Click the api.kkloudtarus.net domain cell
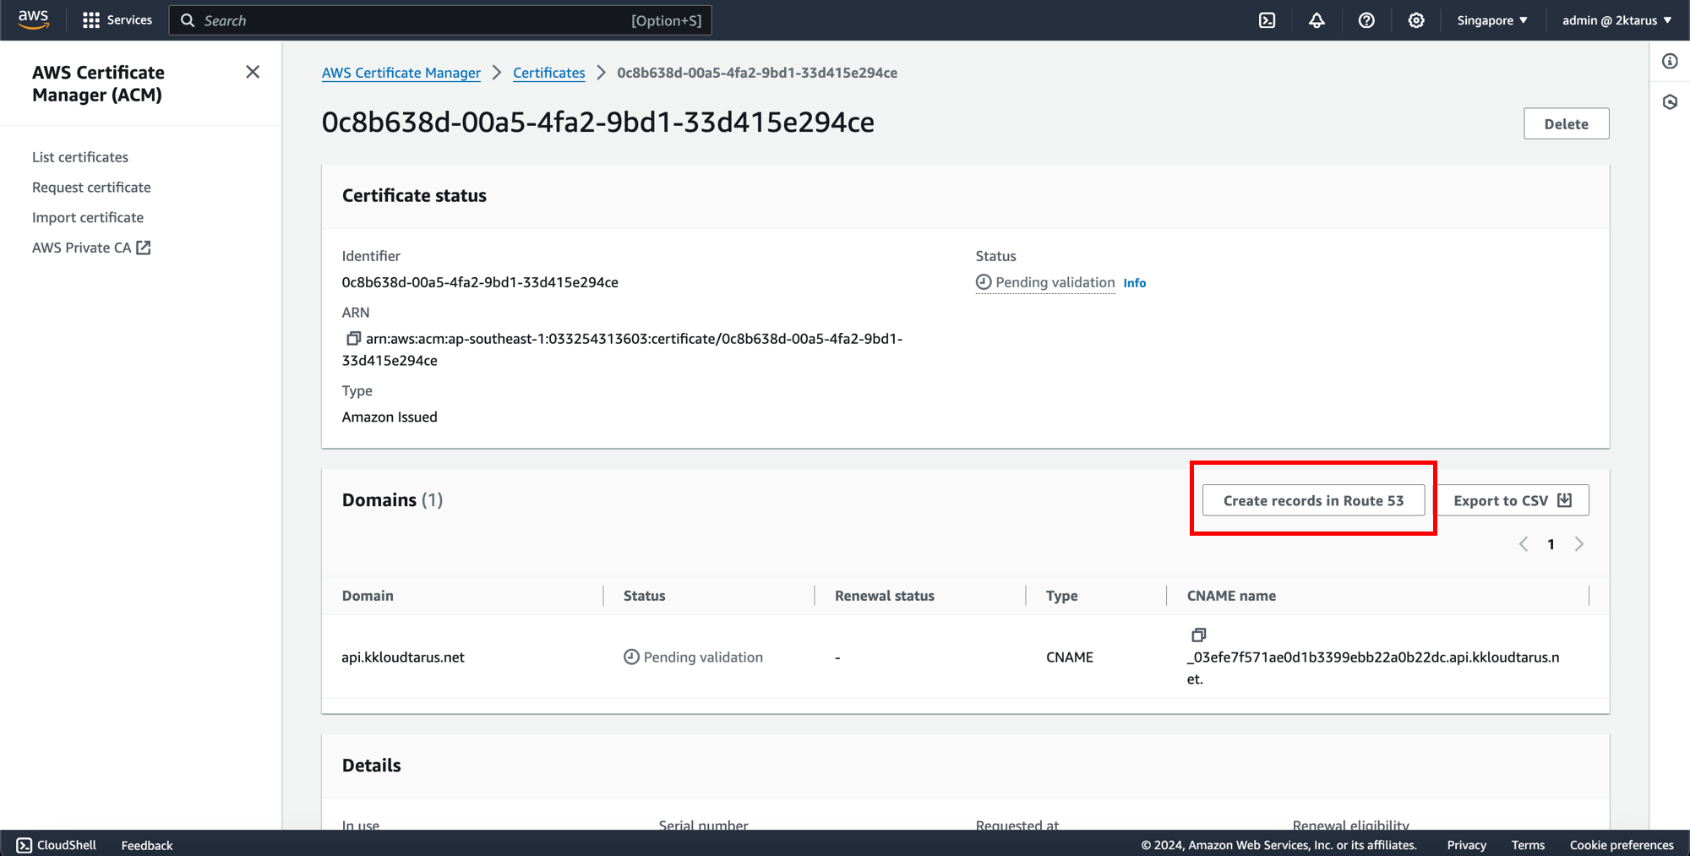Image resolution: width=1690 pixels, height=856 pixels. tap(403, 657)
